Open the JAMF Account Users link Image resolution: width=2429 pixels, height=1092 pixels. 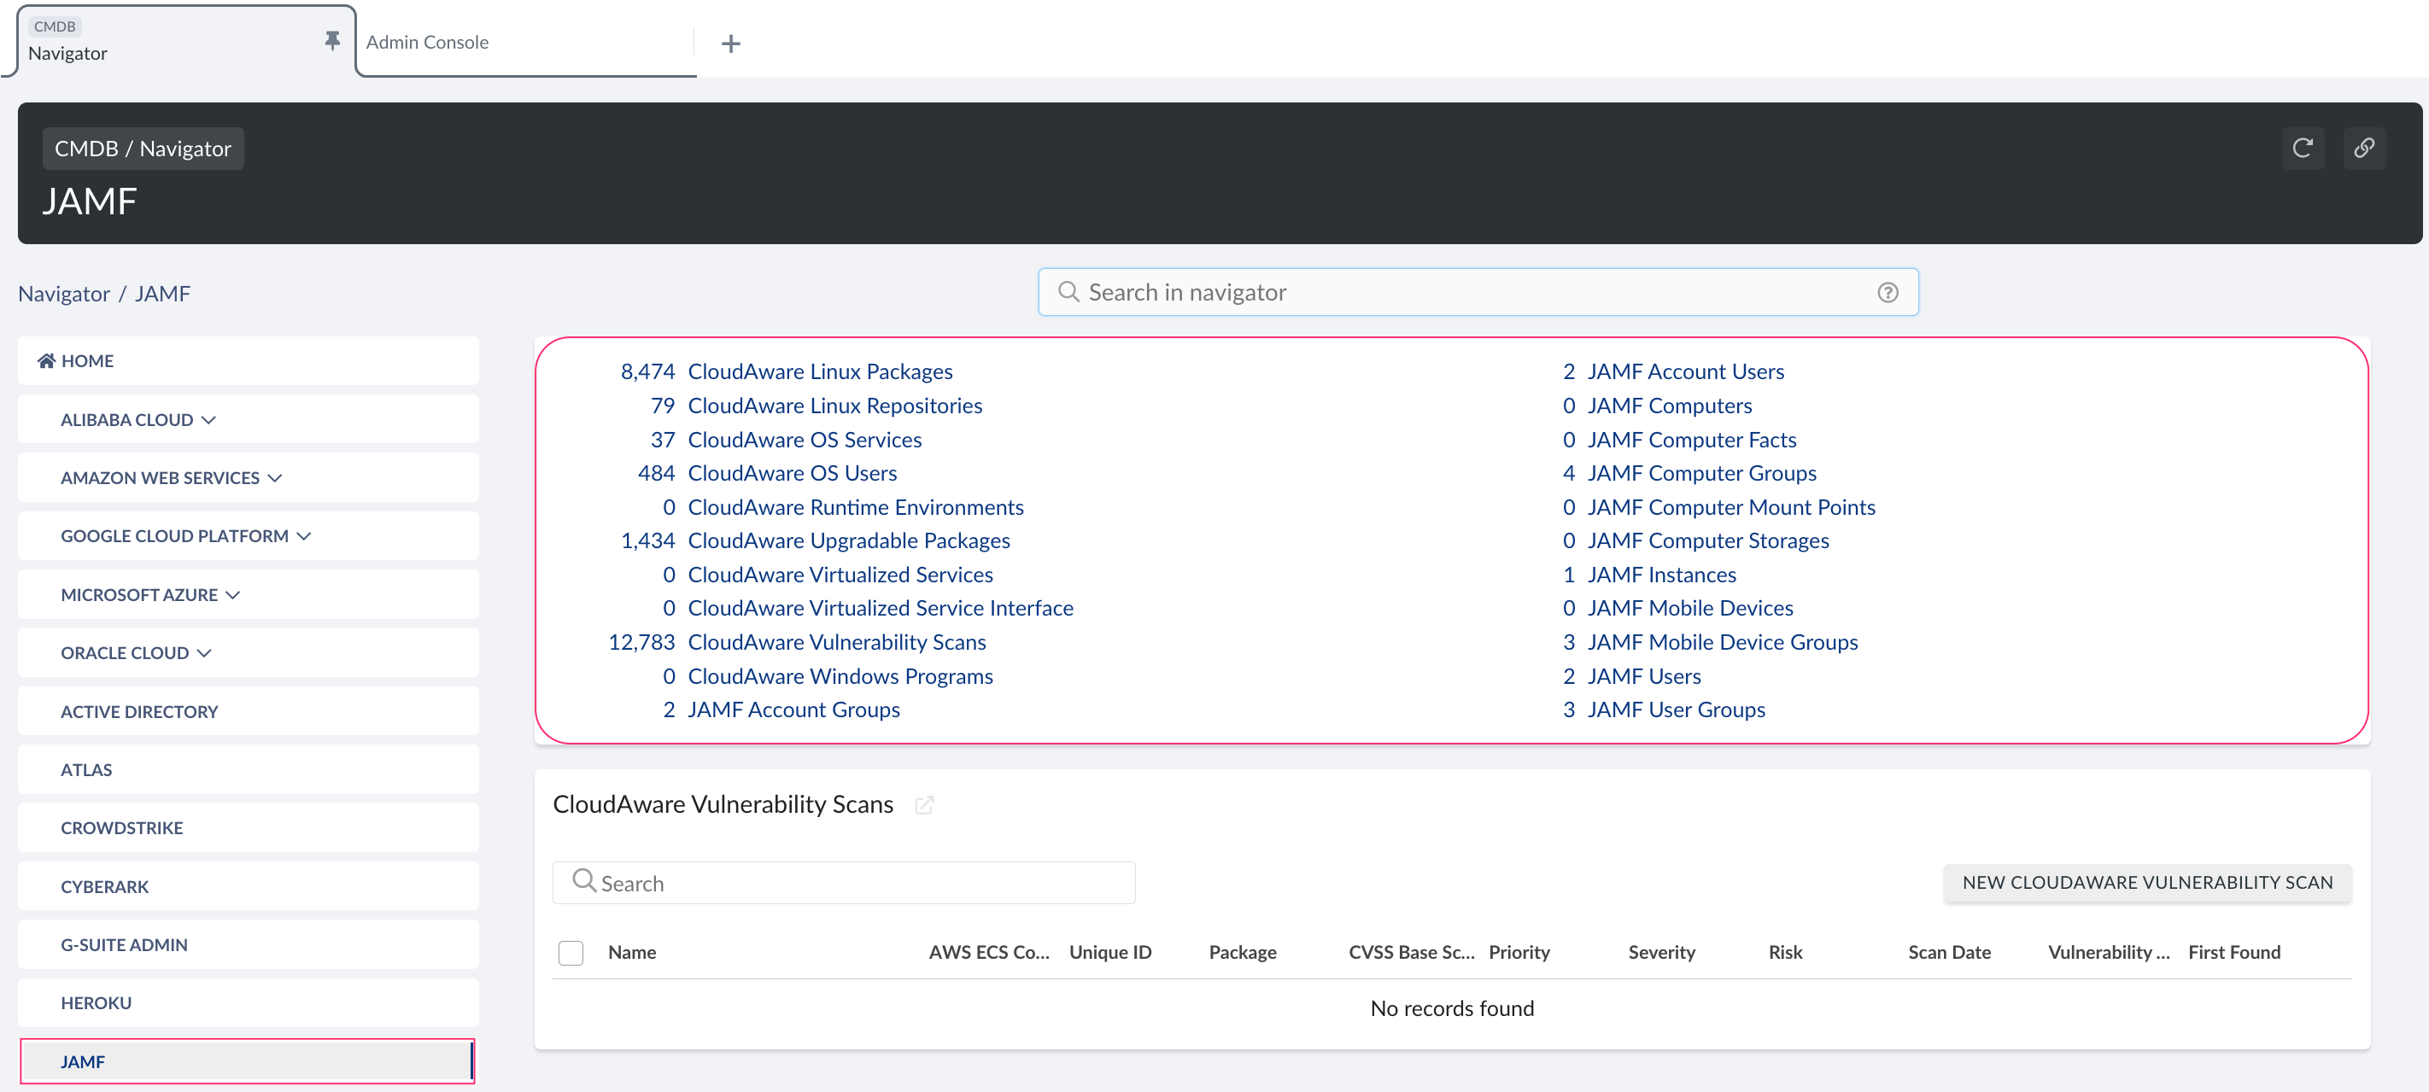(x=1685, y=371)
